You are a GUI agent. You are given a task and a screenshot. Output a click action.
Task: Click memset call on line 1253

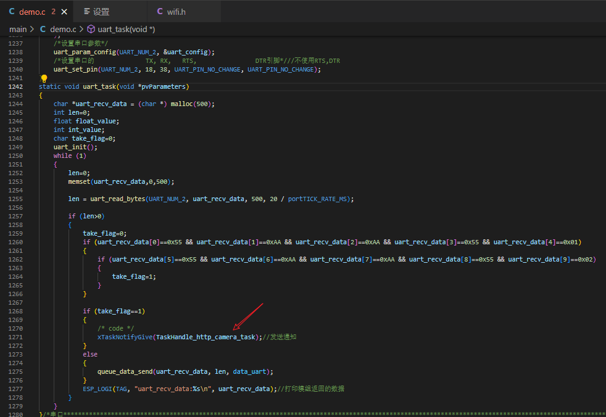tap(79, 182)
